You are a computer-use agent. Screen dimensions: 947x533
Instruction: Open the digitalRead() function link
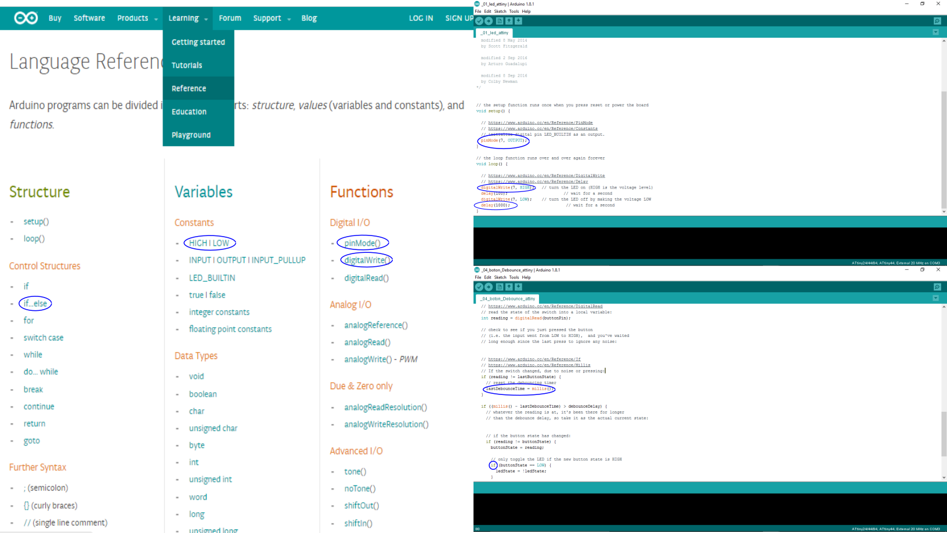pos(366,278)
